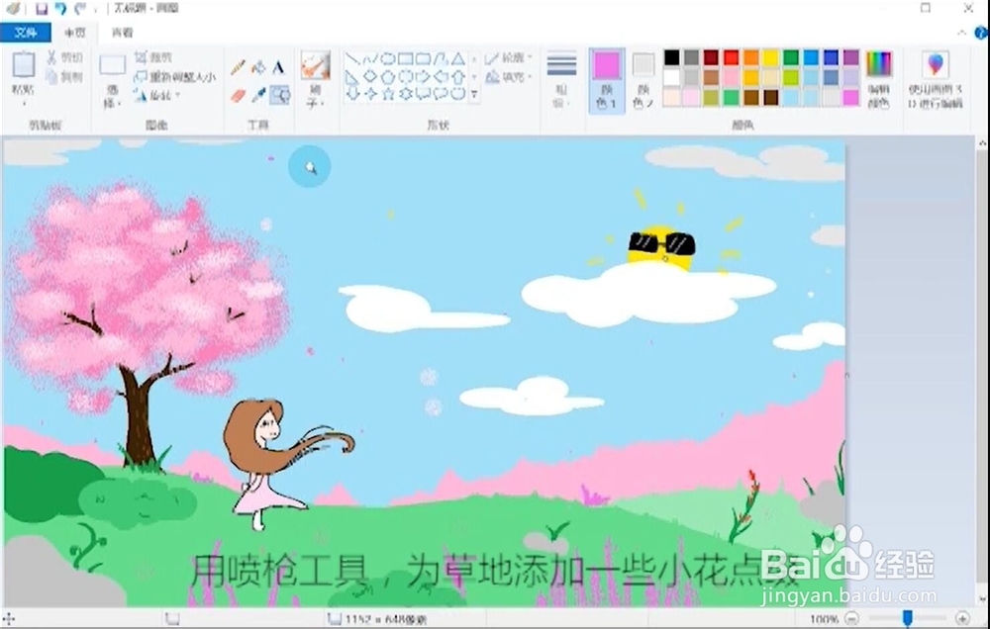Select the Eraser tool

tap(238, 94)
